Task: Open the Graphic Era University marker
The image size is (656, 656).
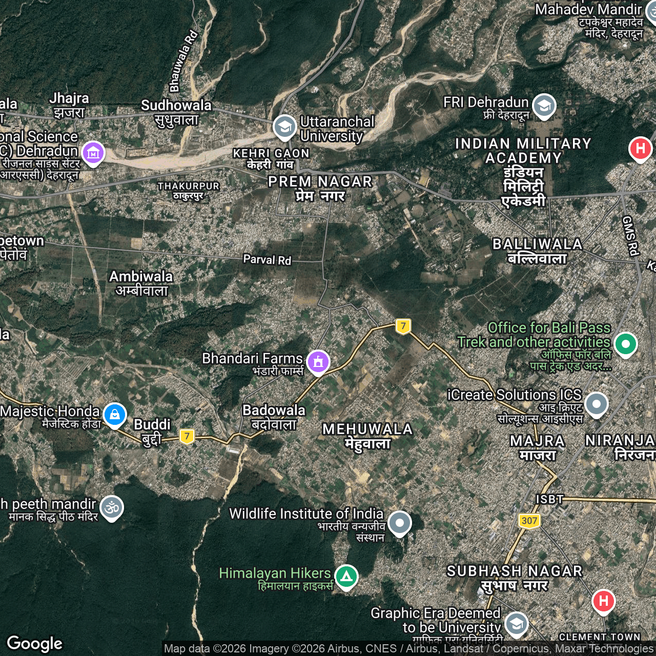Action: [516, 623]
